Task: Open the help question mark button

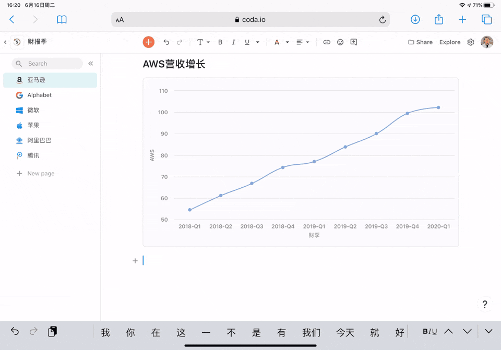Action: [485, 304]
